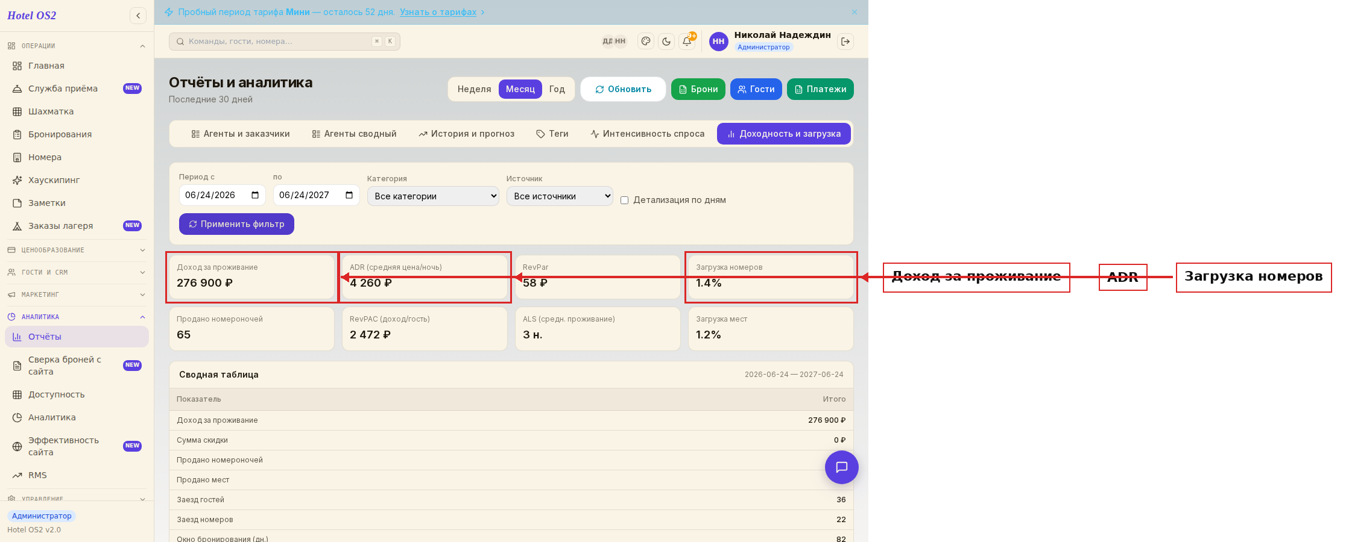Enable Детализация по дням checkbox

625,201
